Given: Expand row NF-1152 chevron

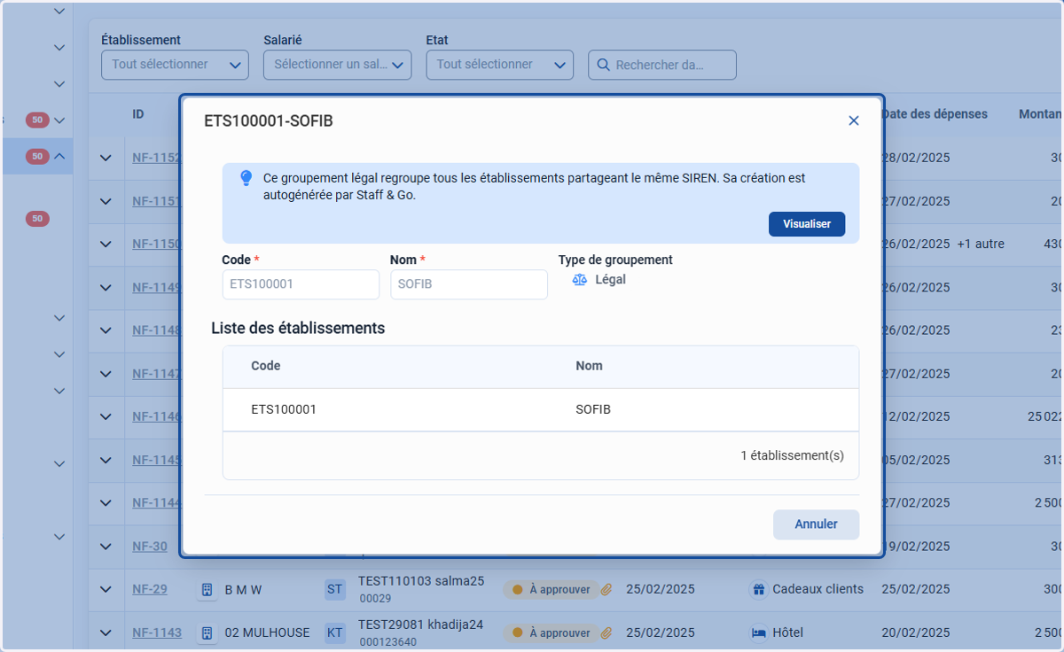Looking at the screenshot, I should click(x=106, y=158).
